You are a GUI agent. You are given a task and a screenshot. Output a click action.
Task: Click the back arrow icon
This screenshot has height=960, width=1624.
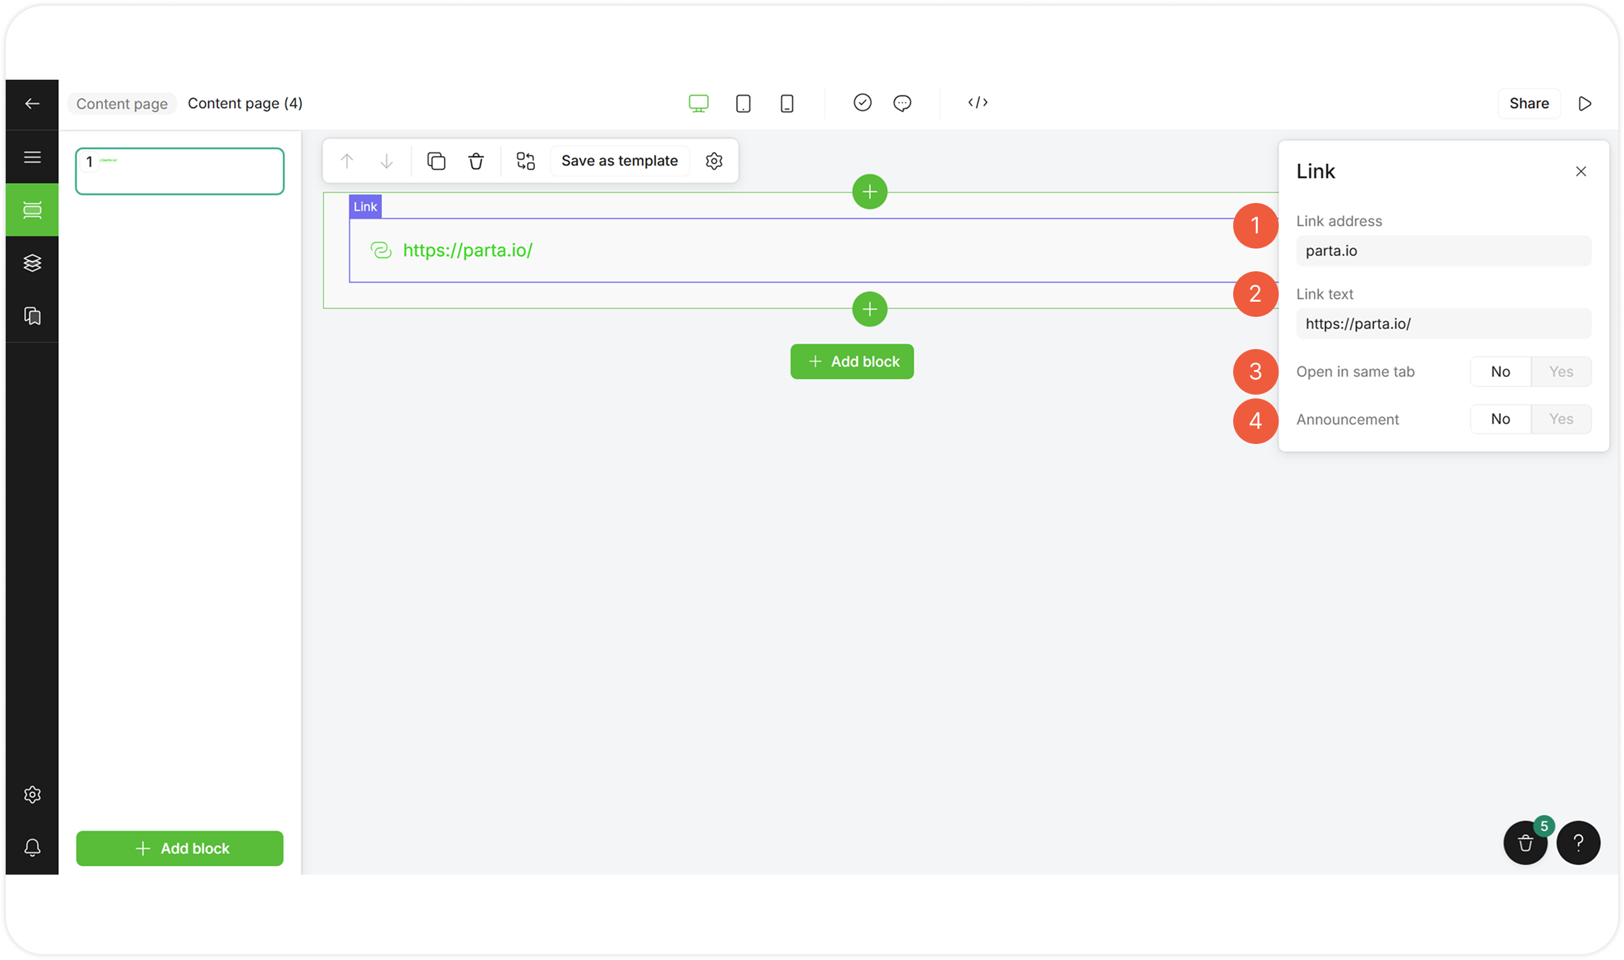pos(32,104)
